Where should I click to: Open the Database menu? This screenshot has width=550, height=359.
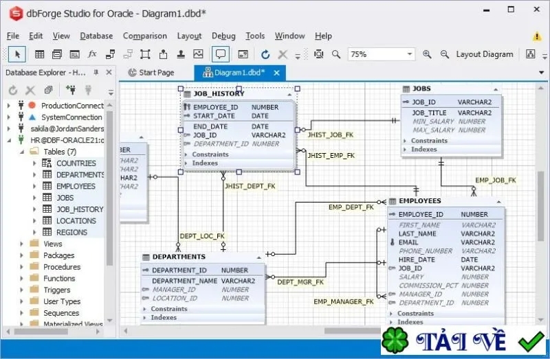pyautogui.click(x=96, y=36)
